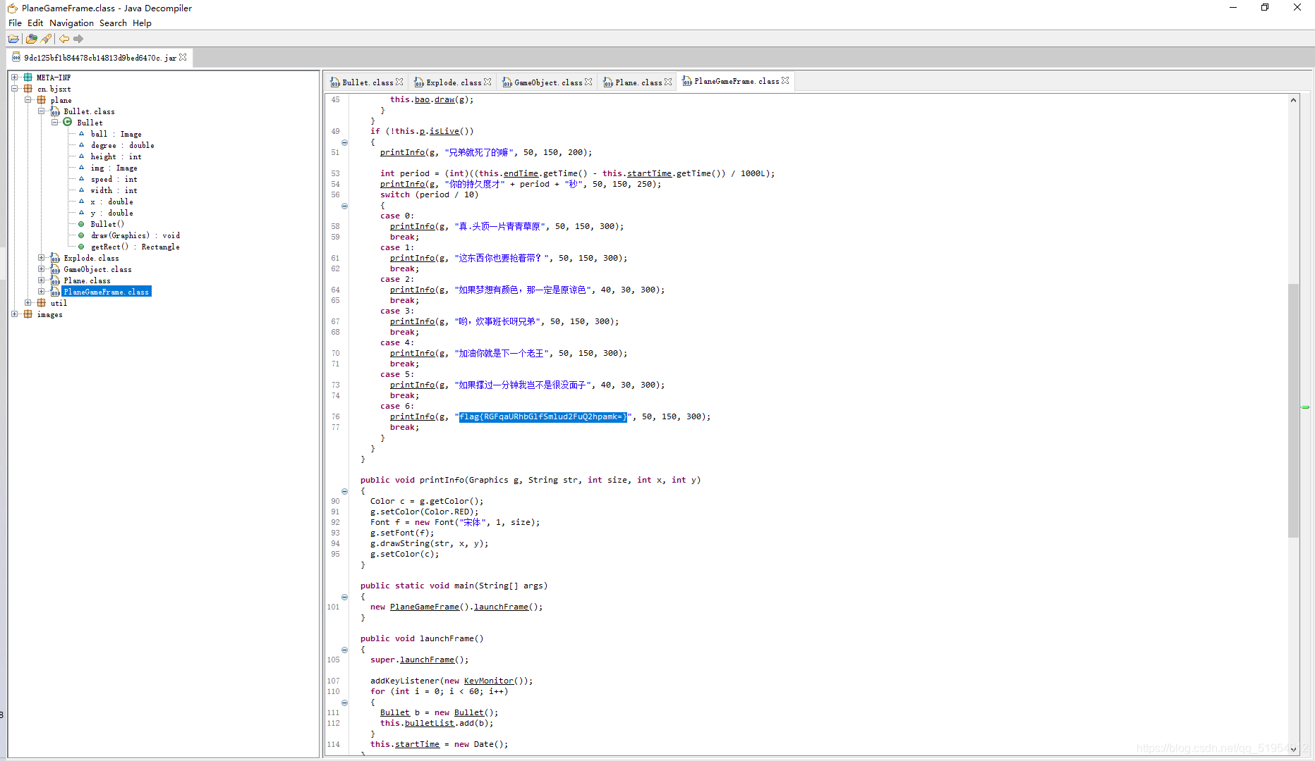Follow the endTime link on line 53
Screen dimensions: 1315x761
(521, 173)
